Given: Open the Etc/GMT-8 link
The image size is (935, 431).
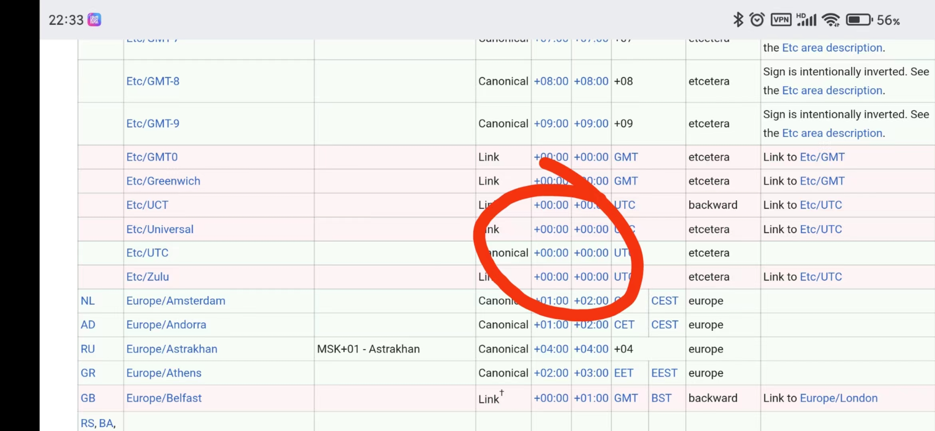Looking at the screenshot, I should pyautogui.click(x=153, y=81).
